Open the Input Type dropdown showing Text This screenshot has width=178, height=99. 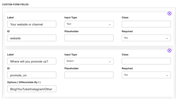click(89, 24)
